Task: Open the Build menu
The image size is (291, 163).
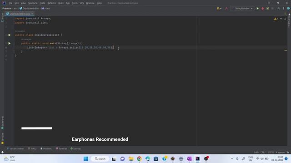Action: coord(61,3)
